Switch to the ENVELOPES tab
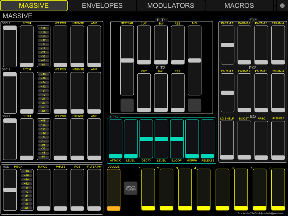 point(102,5)
